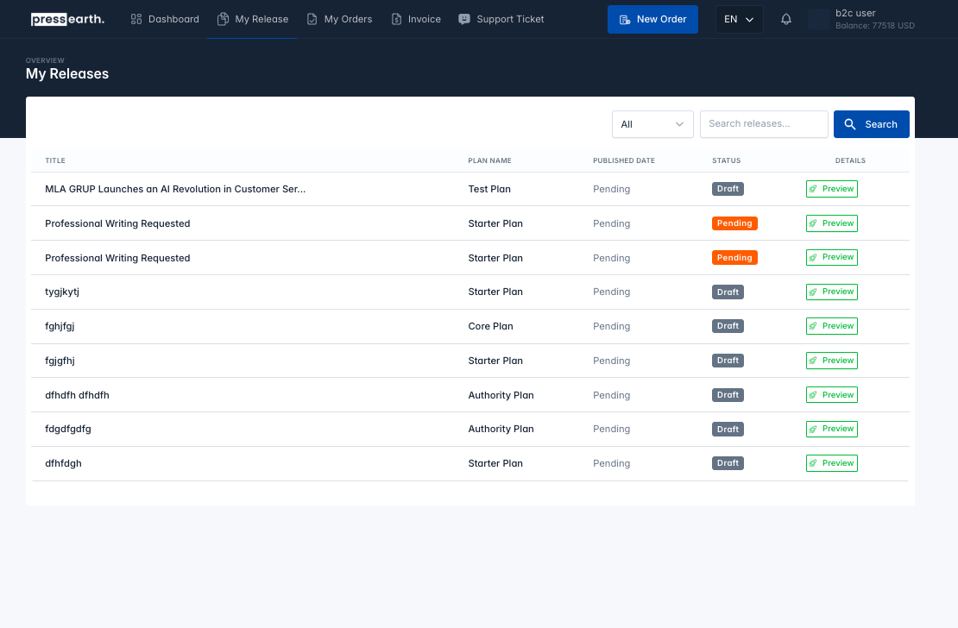Viewport: 958px width, 628px height.
Task: Click the Draft status badge on first row
Action: pos(728,189)
